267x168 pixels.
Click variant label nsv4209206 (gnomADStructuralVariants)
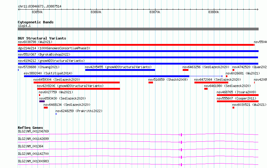[x=70, y=86]
